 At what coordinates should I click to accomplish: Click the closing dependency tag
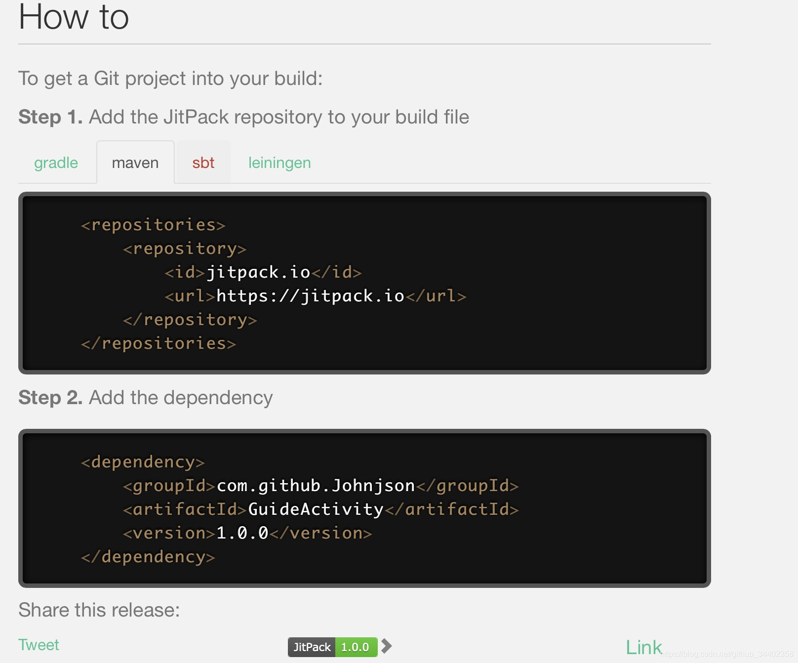tap(148, 557)
